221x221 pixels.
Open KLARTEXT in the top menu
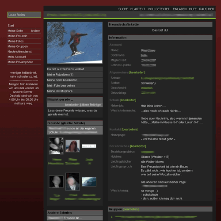(x=137, y=9)
